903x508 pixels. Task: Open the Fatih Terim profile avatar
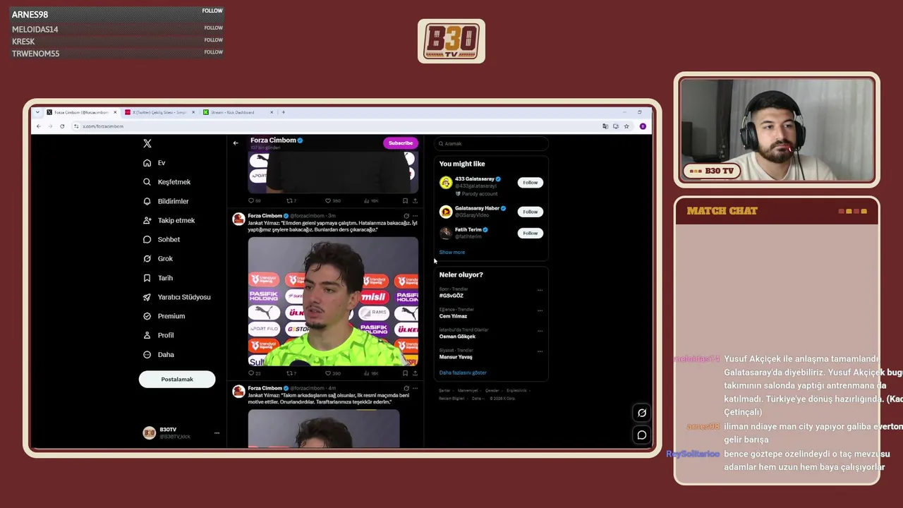[x=446, y=233]
